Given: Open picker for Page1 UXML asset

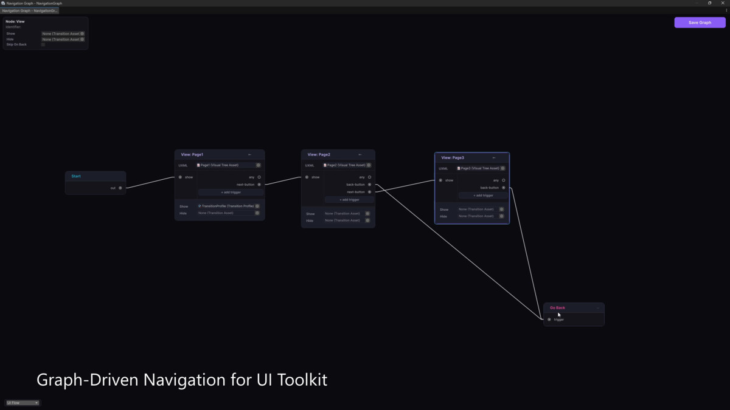Looking at the screenshot, I should click(x=259, y=165).
